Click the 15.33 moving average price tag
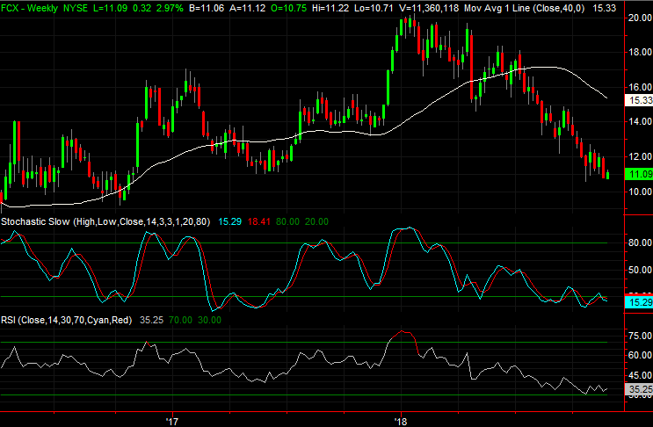 tap(640, 100)
